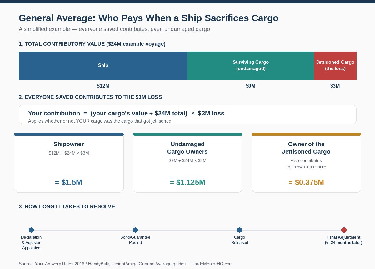Viewport: 375px width, 269px height.
Task: Click the Shipowner card title
Action: coord(69,144)
